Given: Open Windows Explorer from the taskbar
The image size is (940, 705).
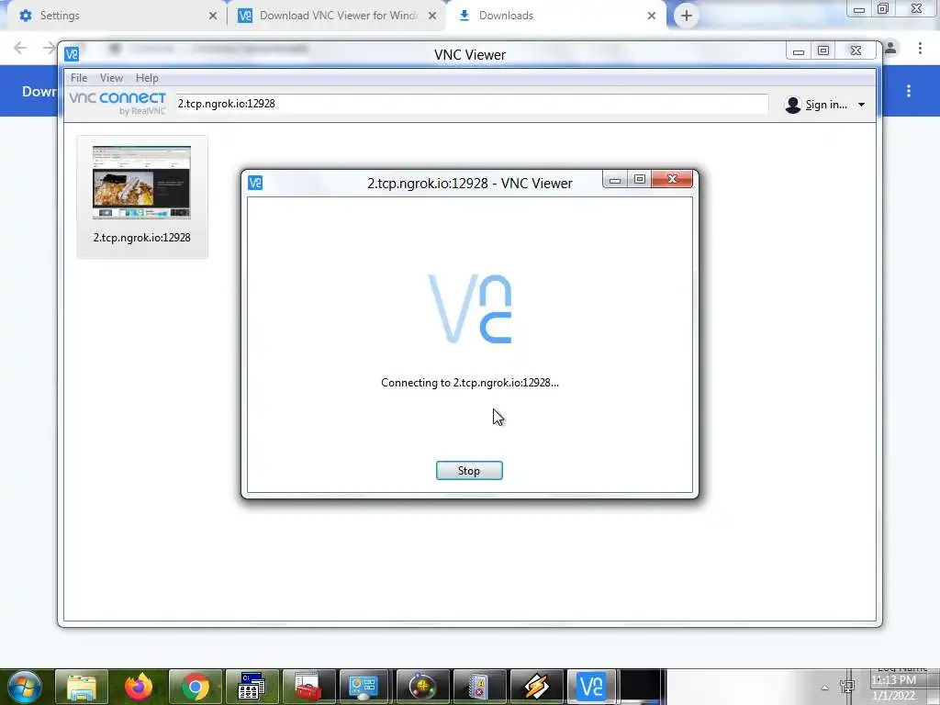Looking at the screenshot, I should (82, 687).
